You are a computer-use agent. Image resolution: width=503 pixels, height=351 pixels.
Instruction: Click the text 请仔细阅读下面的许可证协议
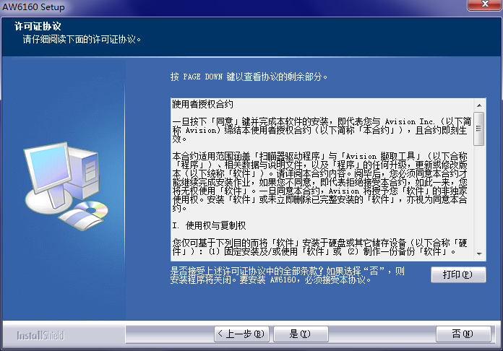[x=82, y=40]
